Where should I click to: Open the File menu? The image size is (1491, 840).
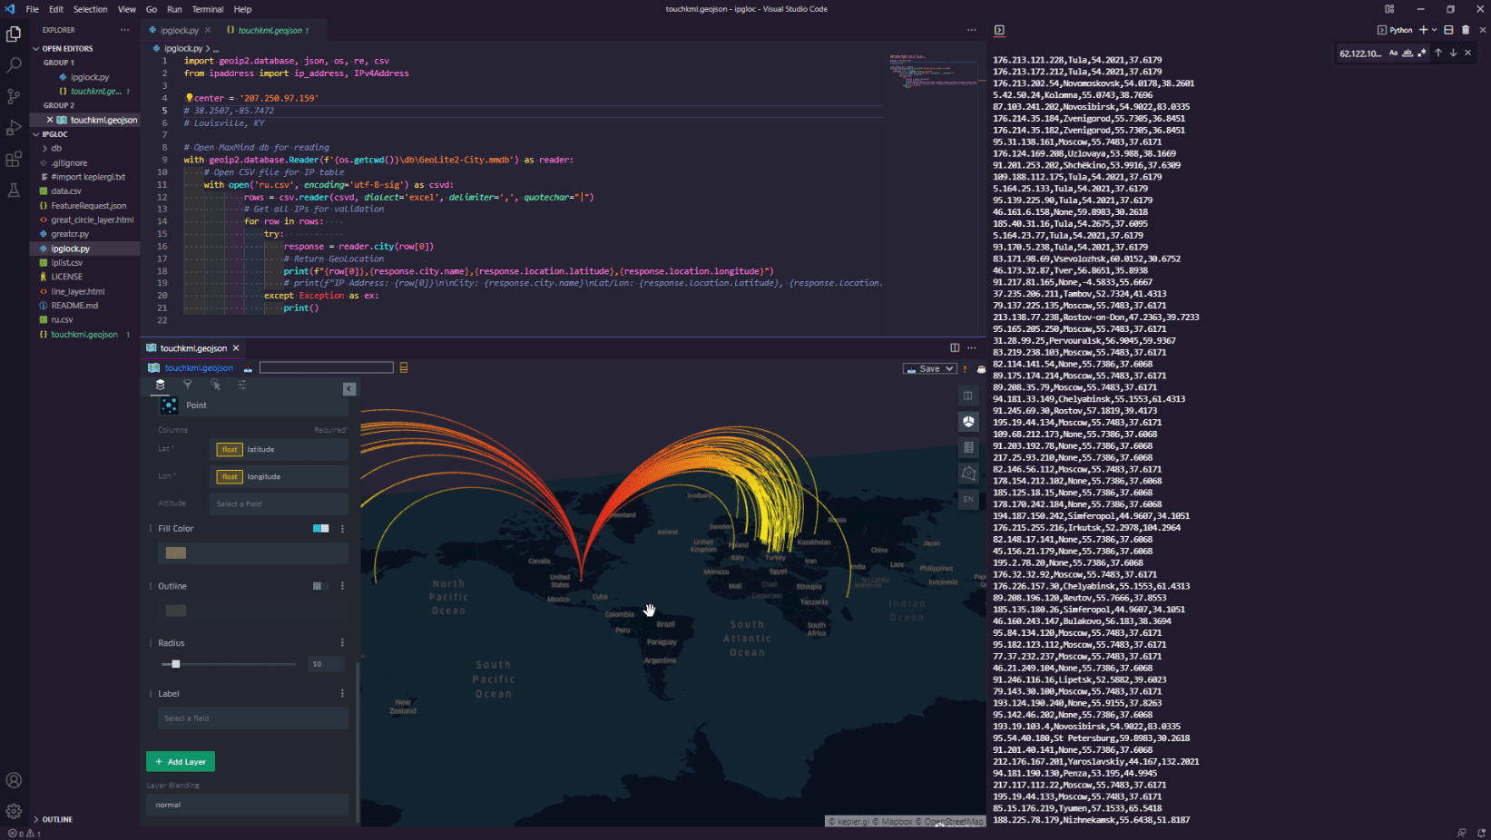pyautogui.click(x=33, y=9)
